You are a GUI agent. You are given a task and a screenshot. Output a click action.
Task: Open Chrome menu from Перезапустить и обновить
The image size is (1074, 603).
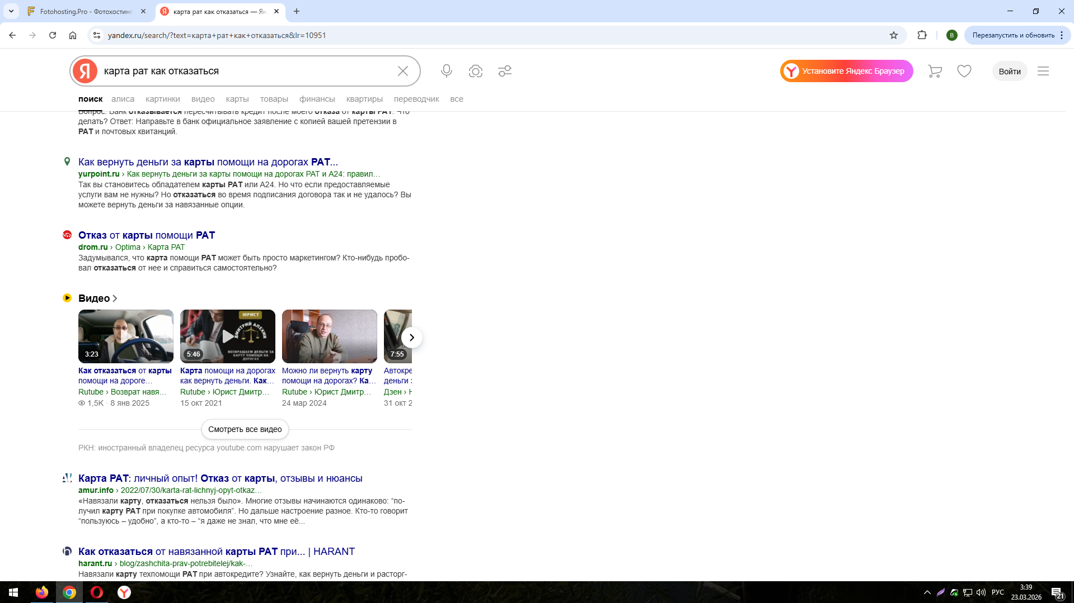click(1061, 35)
